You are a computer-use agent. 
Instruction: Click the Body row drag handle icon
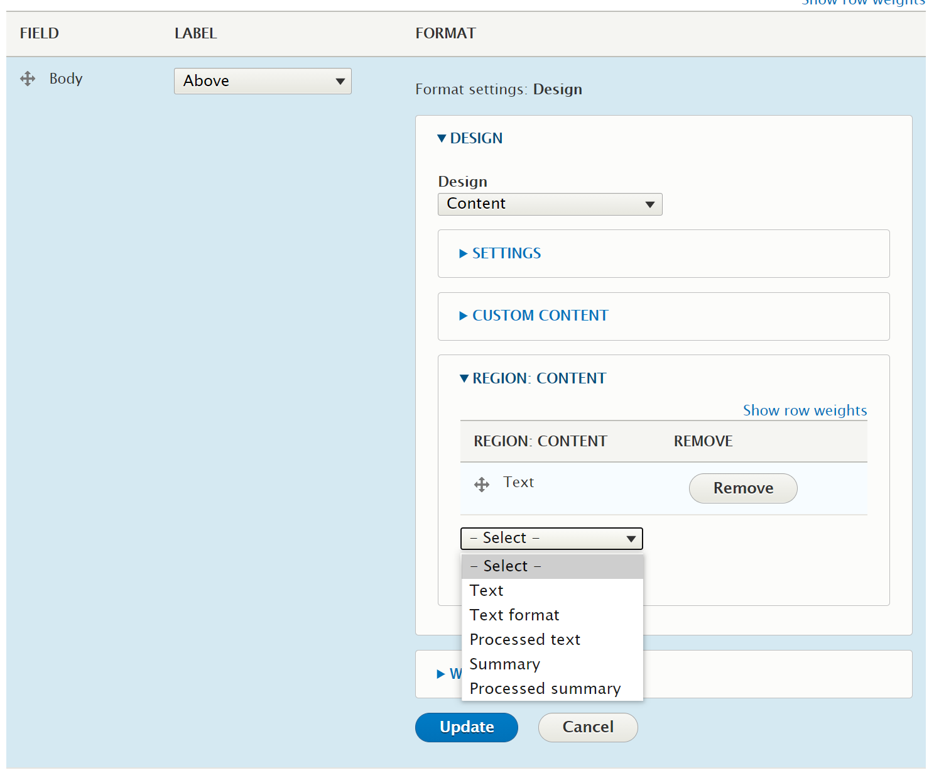pos(28,79)
